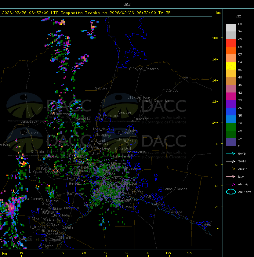
Task: Click the '180' km tick on right axis
Action: [215, 38]
